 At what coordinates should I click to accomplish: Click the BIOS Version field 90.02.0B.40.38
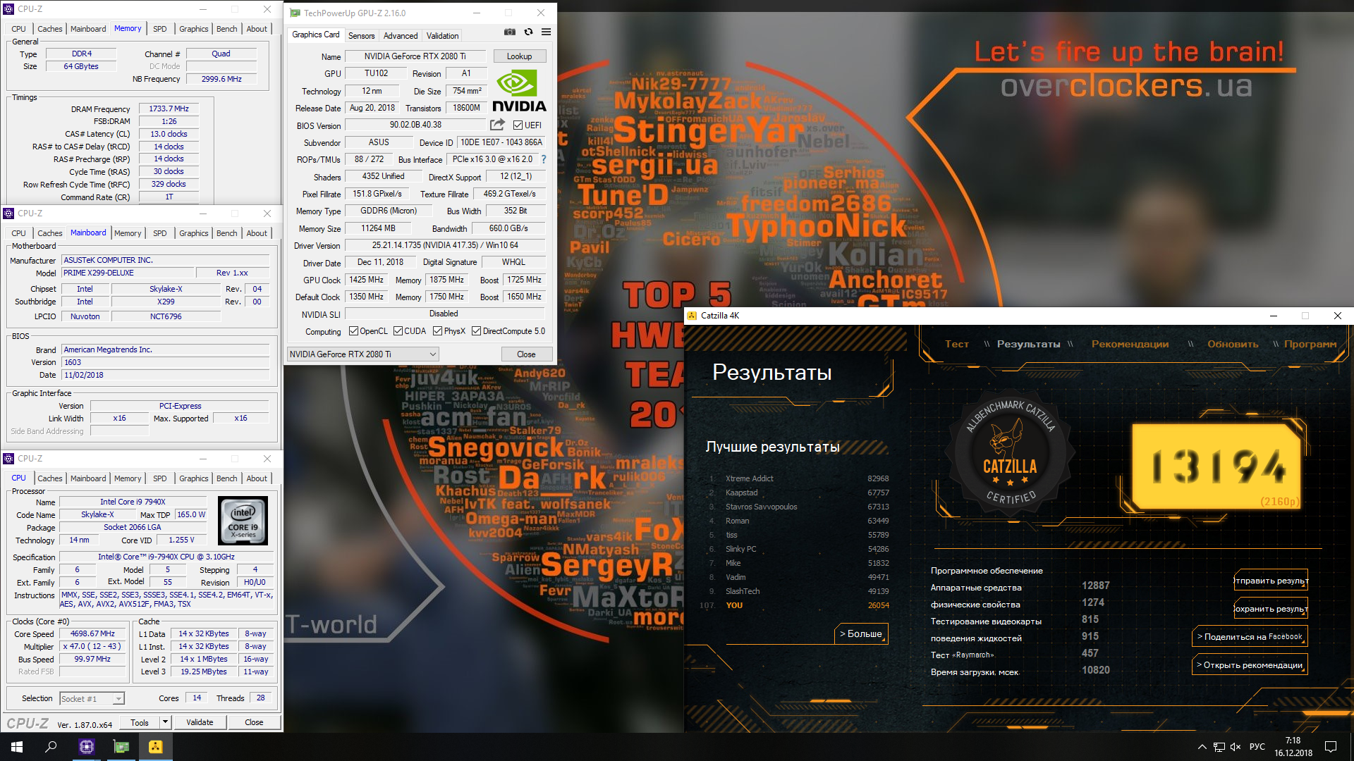(x=416, y=125)
